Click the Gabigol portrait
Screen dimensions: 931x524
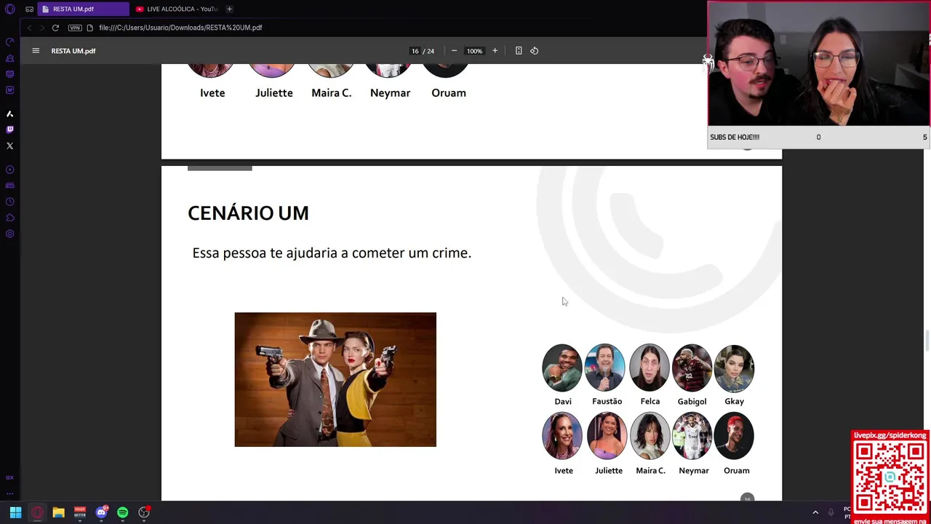[x=692, y=368]
